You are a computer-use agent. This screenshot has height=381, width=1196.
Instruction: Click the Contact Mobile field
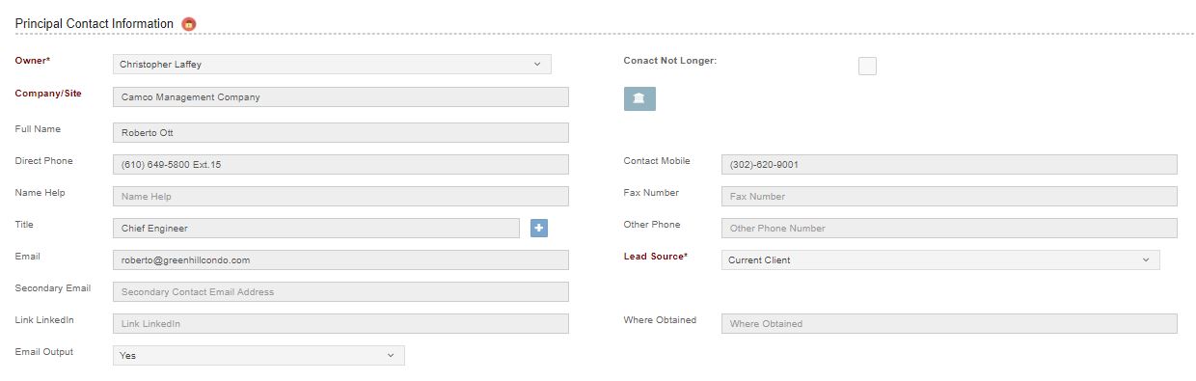click(949, 165)
